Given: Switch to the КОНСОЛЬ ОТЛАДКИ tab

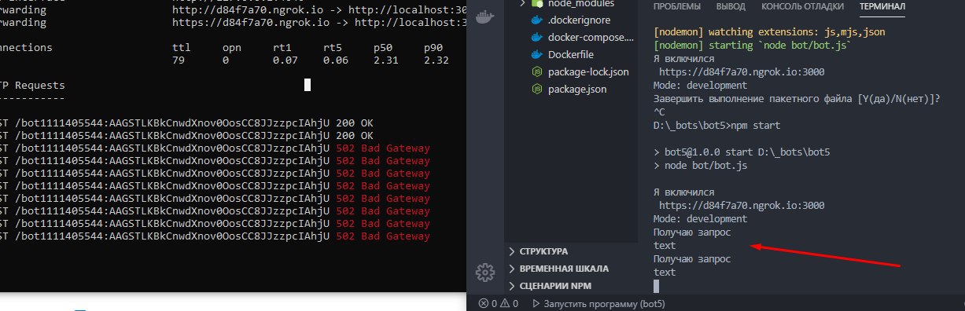Looking at the screenshot, I should tap(803, 6).
